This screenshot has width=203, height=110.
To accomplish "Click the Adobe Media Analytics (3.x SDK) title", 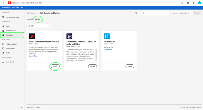I will point(81,43).
